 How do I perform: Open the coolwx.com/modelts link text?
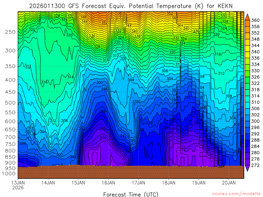(x=236, y=194)
